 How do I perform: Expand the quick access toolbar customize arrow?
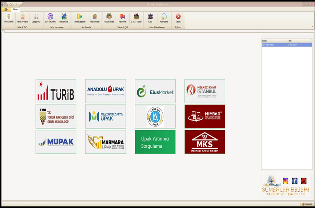(x=17, y=4)
